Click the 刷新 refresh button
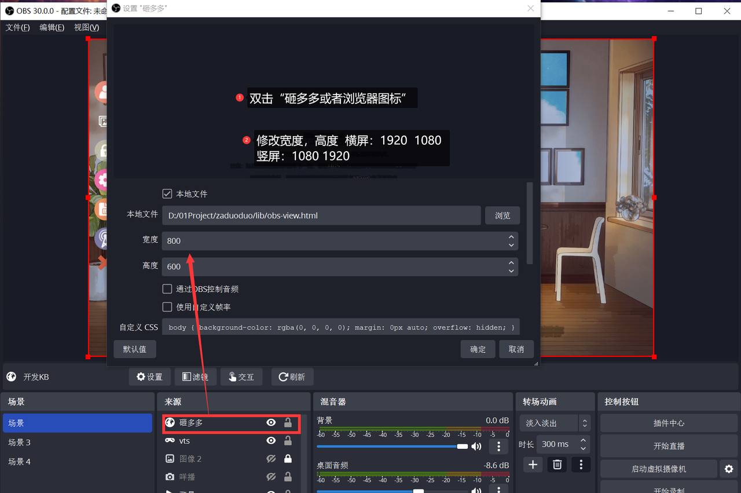741x493 pixels. click(x=292, y=377)
